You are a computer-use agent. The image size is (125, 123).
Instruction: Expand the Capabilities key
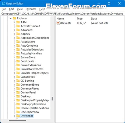[15, 77]
